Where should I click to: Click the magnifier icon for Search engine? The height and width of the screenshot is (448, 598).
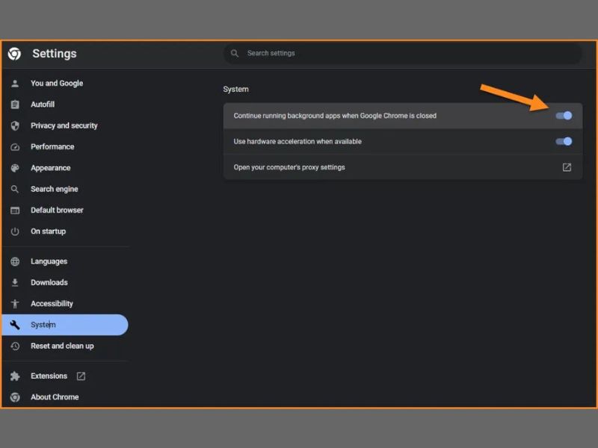tap(15, 189)
